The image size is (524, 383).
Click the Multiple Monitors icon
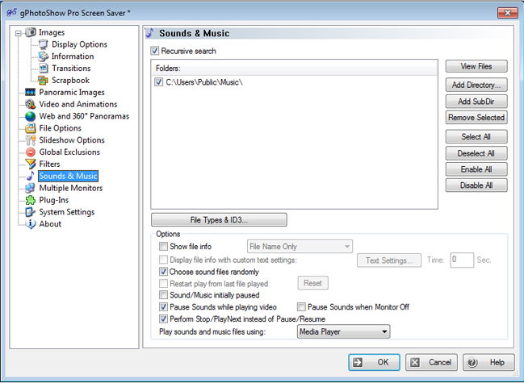[x=31, y=188]
